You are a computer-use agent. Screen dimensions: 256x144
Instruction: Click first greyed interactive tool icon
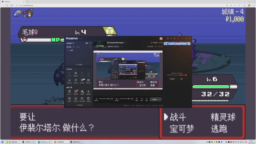coord(69,74)
